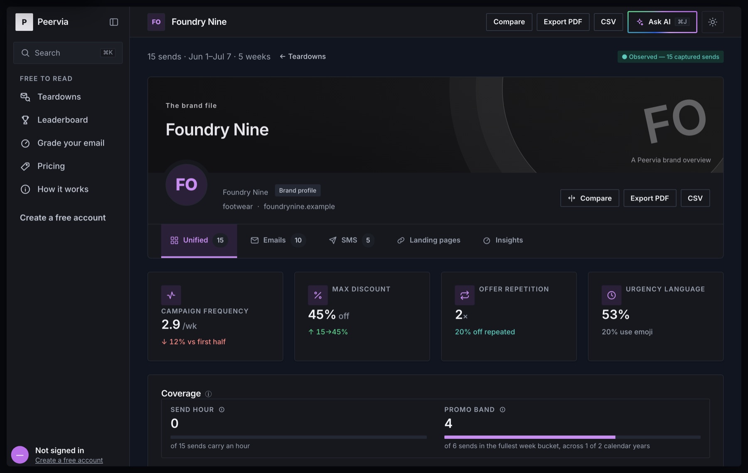Click the Brand profile tag
Image resolution: width=748 pixels, height=473 pixels.
[298, 190]
